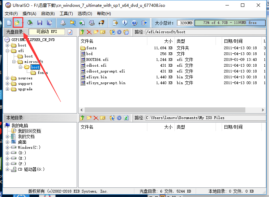Add files to the image with the local pane icon

(112, 118)
